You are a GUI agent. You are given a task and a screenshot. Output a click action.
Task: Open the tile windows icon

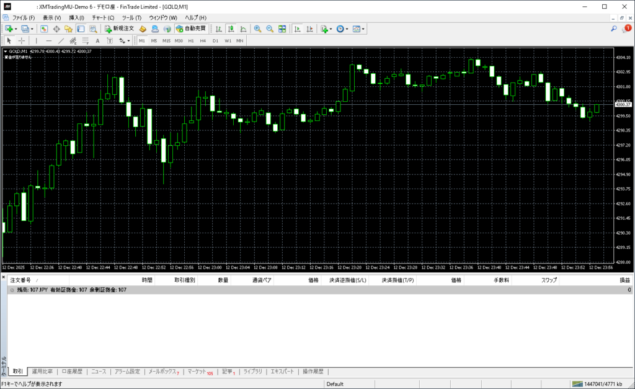coord(282,29)
